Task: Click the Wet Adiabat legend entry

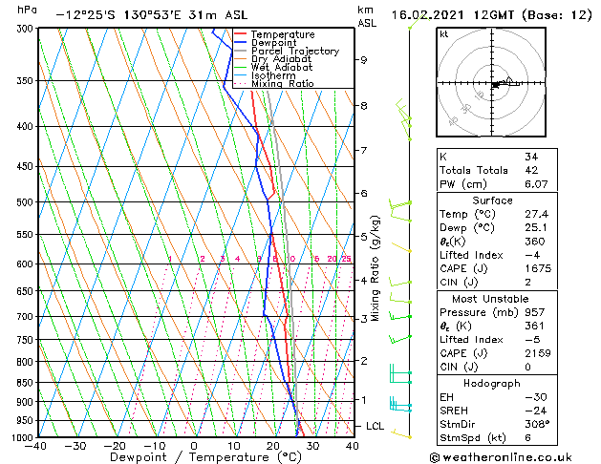Action: (273, 68)
